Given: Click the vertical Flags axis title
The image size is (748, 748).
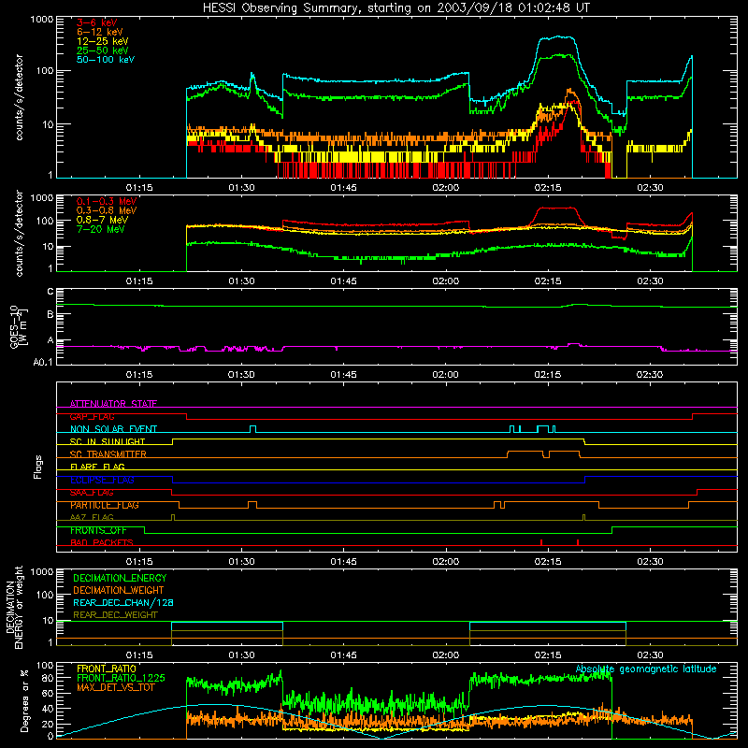Looking at the screenshot, I should (38, 467).
